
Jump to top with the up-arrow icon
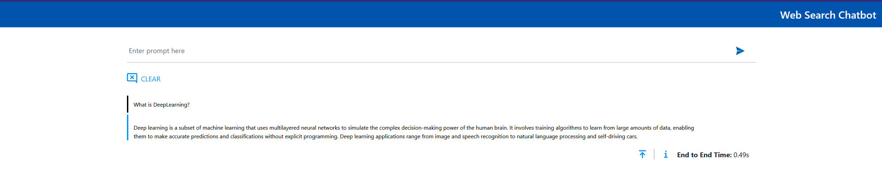[x=642, y=154]
